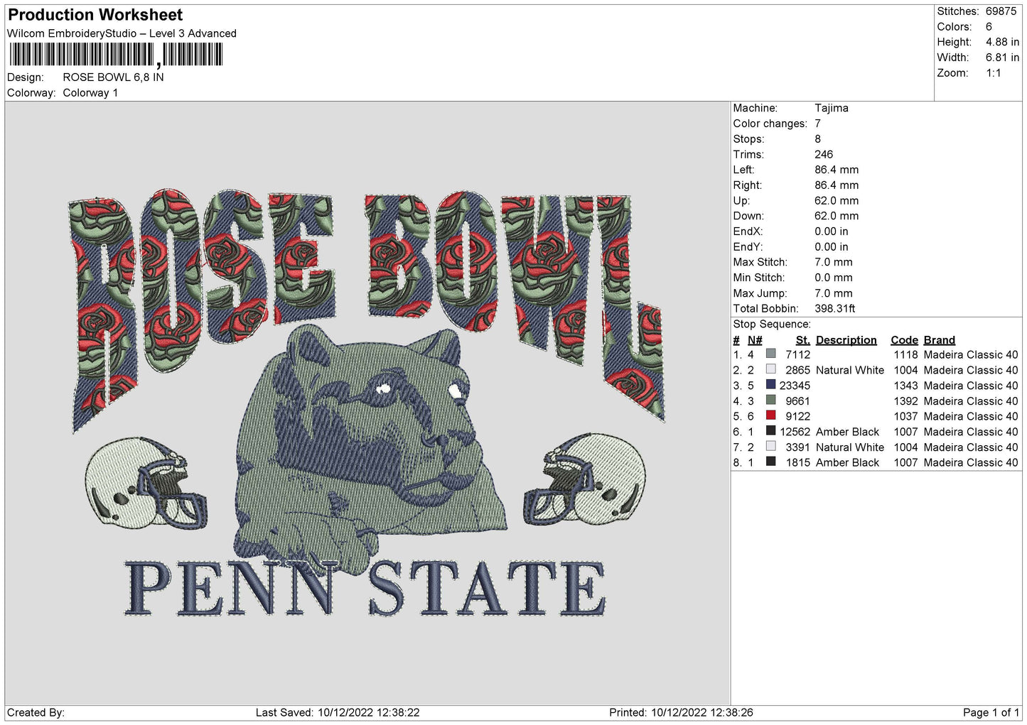
Task: Click code '1343' in stop 3 row
Action: (x=905, y=386)
